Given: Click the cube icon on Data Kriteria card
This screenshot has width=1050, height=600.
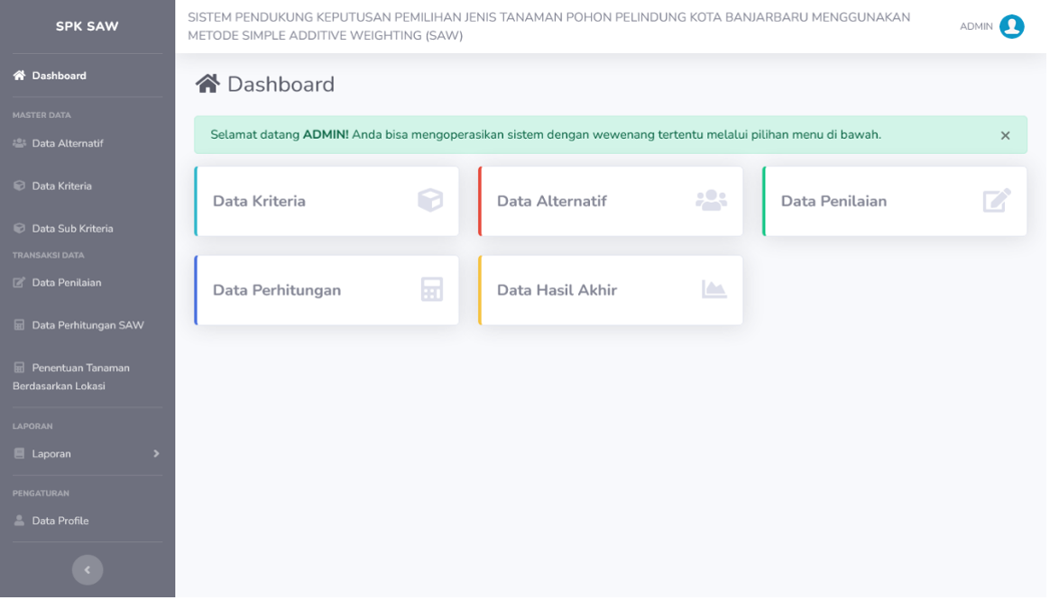Looking at the screenshot, I should coord(430,200).
